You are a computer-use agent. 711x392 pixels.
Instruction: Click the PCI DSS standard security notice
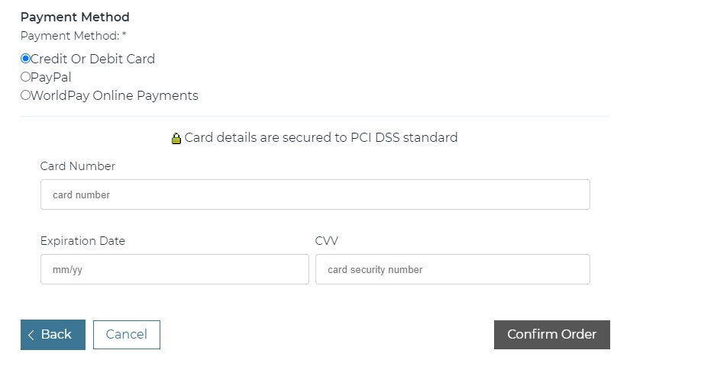321,138
